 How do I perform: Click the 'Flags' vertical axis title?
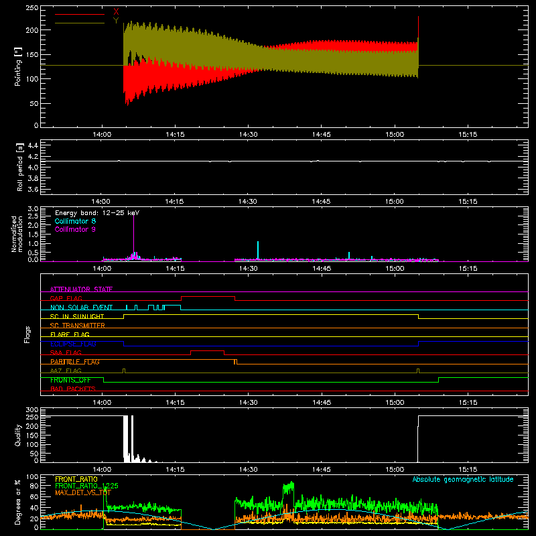27,334
